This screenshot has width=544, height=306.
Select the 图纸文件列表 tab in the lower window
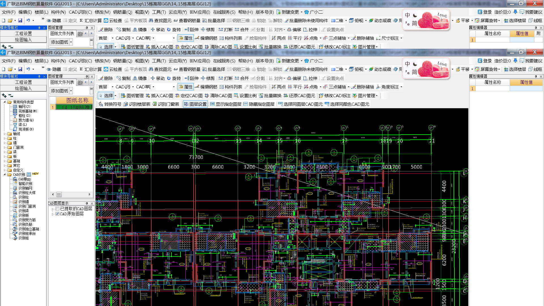coord(62,82)
